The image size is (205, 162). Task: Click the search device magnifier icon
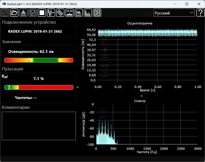coord(5,13)
